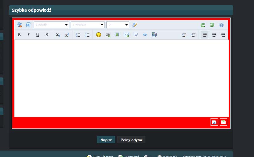
Task: Click the undo arrow icon
Action: pos(203,25)
